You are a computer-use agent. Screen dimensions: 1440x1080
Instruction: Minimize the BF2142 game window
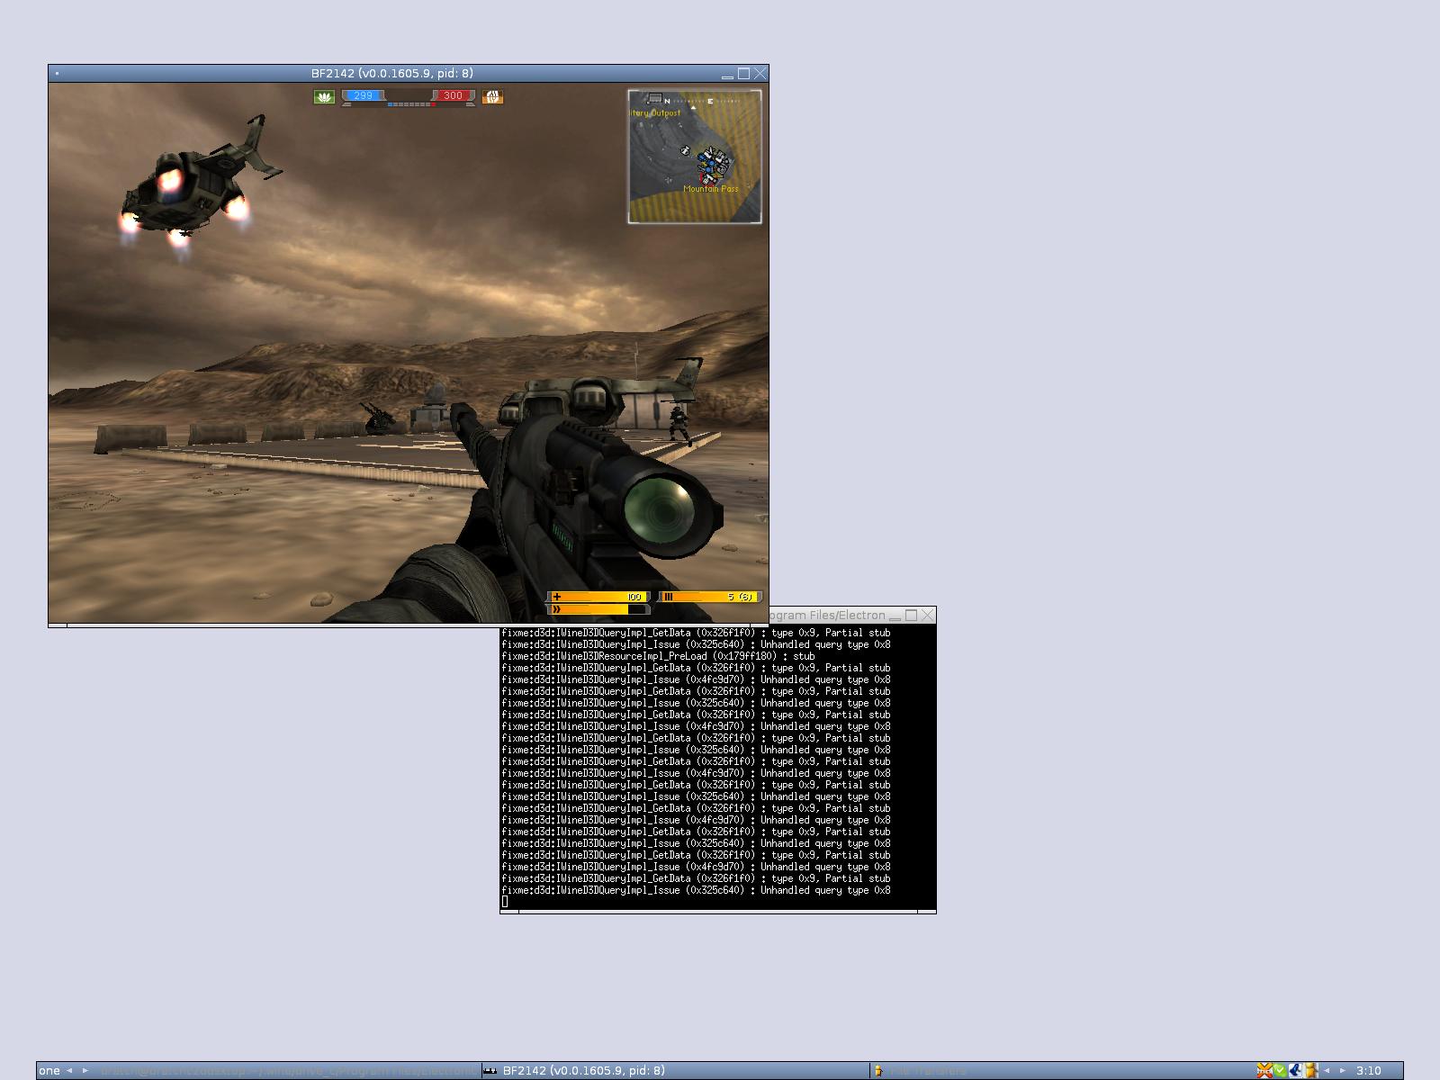tap(727, 75)
